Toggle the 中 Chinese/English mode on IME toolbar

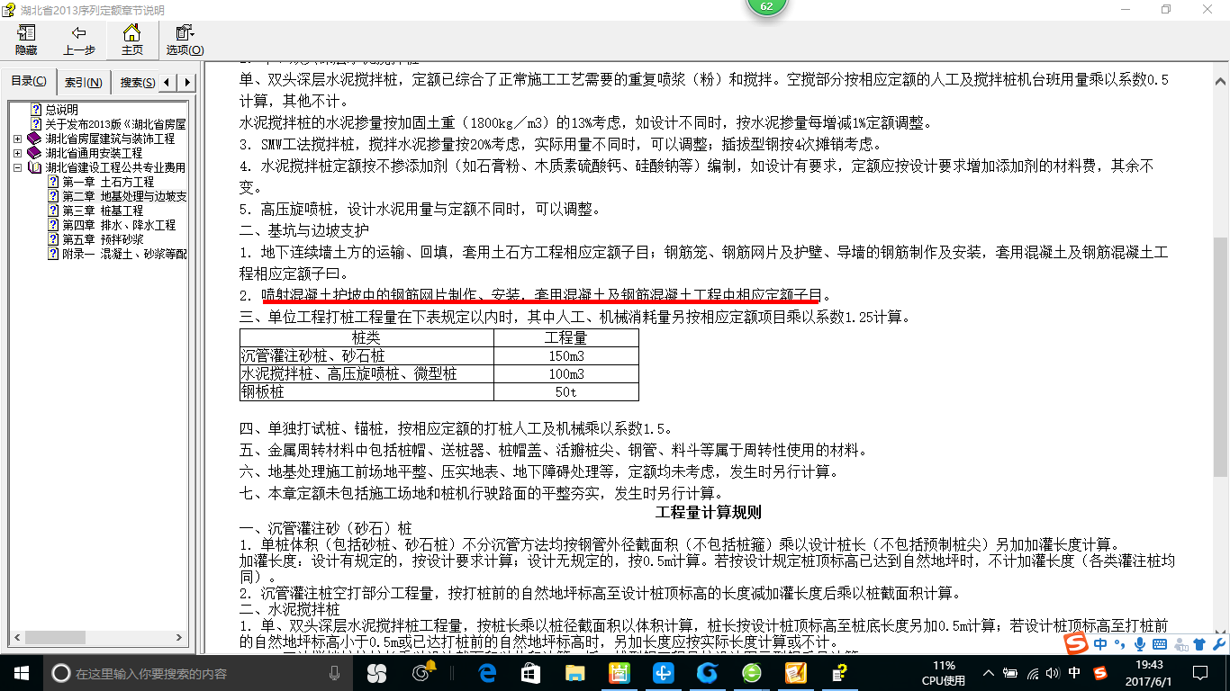(1100, 644)
